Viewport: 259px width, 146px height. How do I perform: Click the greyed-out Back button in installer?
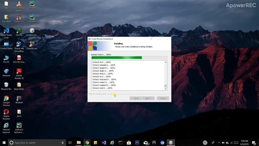[x=136, y=98]
